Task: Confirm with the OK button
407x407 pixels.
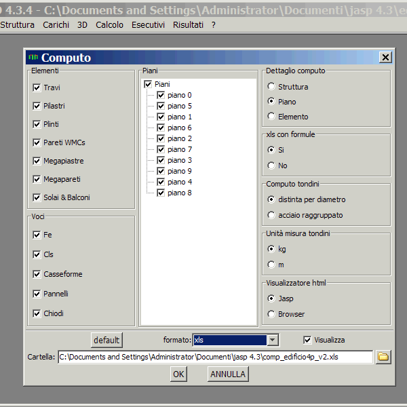Action: [178, 374]
